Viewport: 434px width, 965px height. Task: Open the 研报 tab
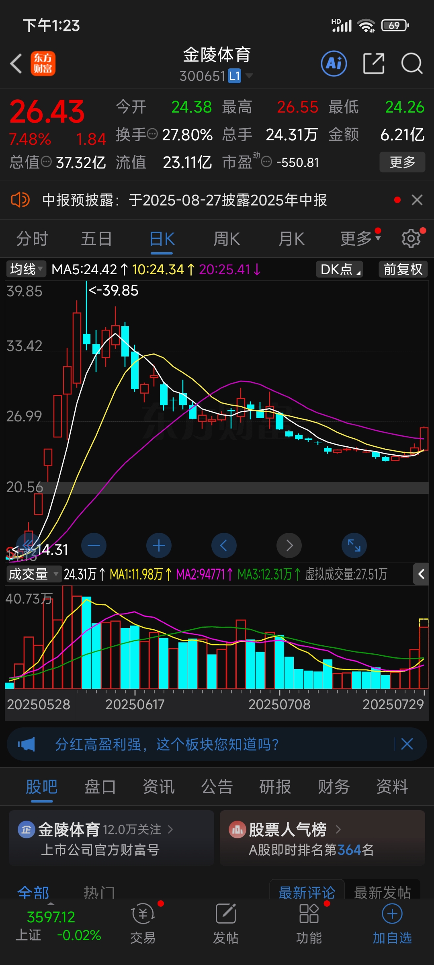point(275,786)
